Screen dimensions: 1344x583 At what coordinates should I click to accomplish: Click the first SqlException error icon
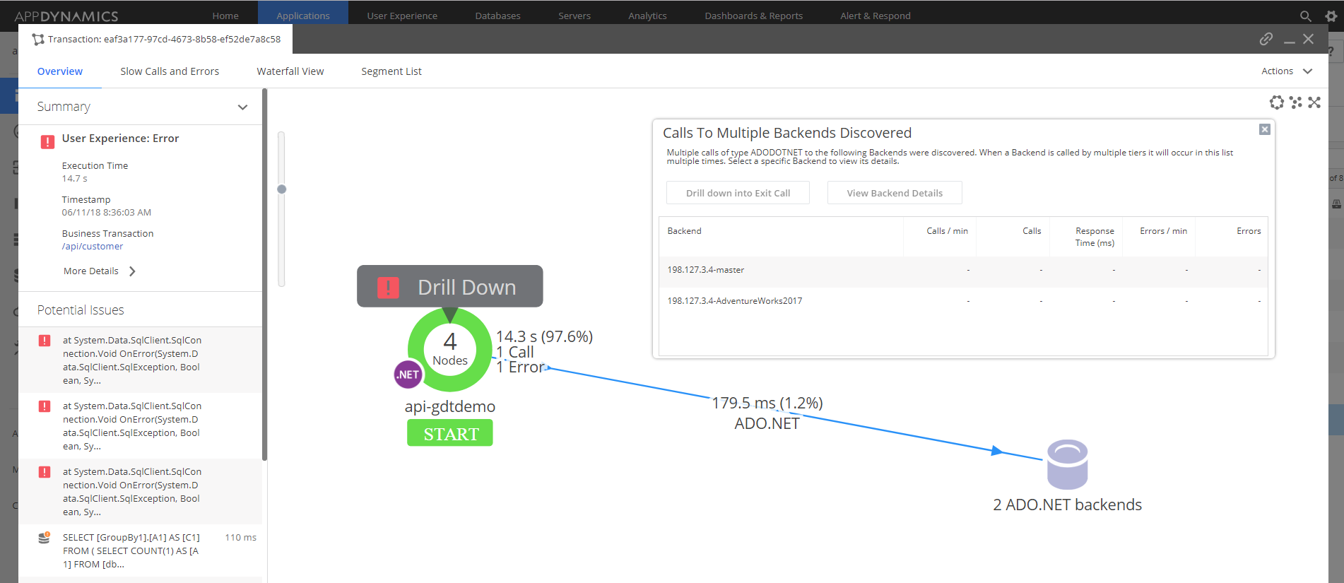[x=45, y=341]
